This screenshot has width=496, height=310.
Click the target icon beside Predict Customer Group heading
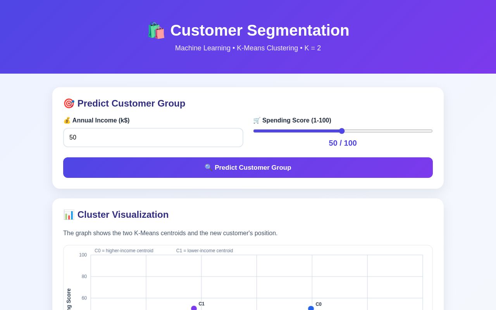tap(69, 103)
